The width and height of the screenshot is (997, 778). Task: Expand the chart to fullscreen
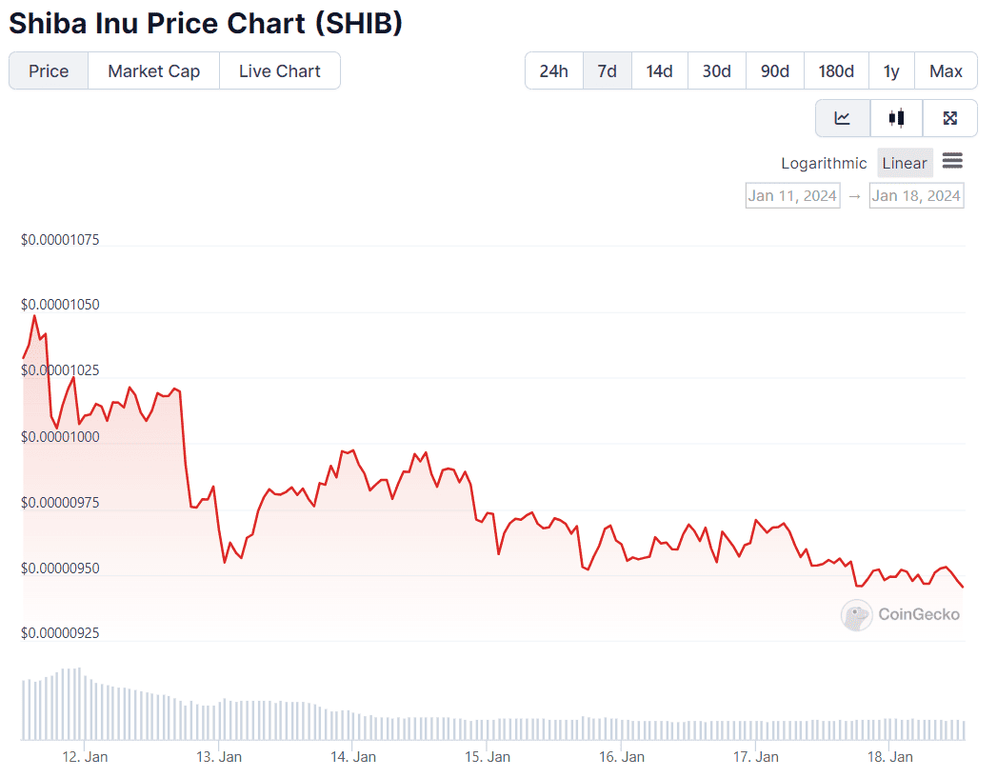point(949,118)
